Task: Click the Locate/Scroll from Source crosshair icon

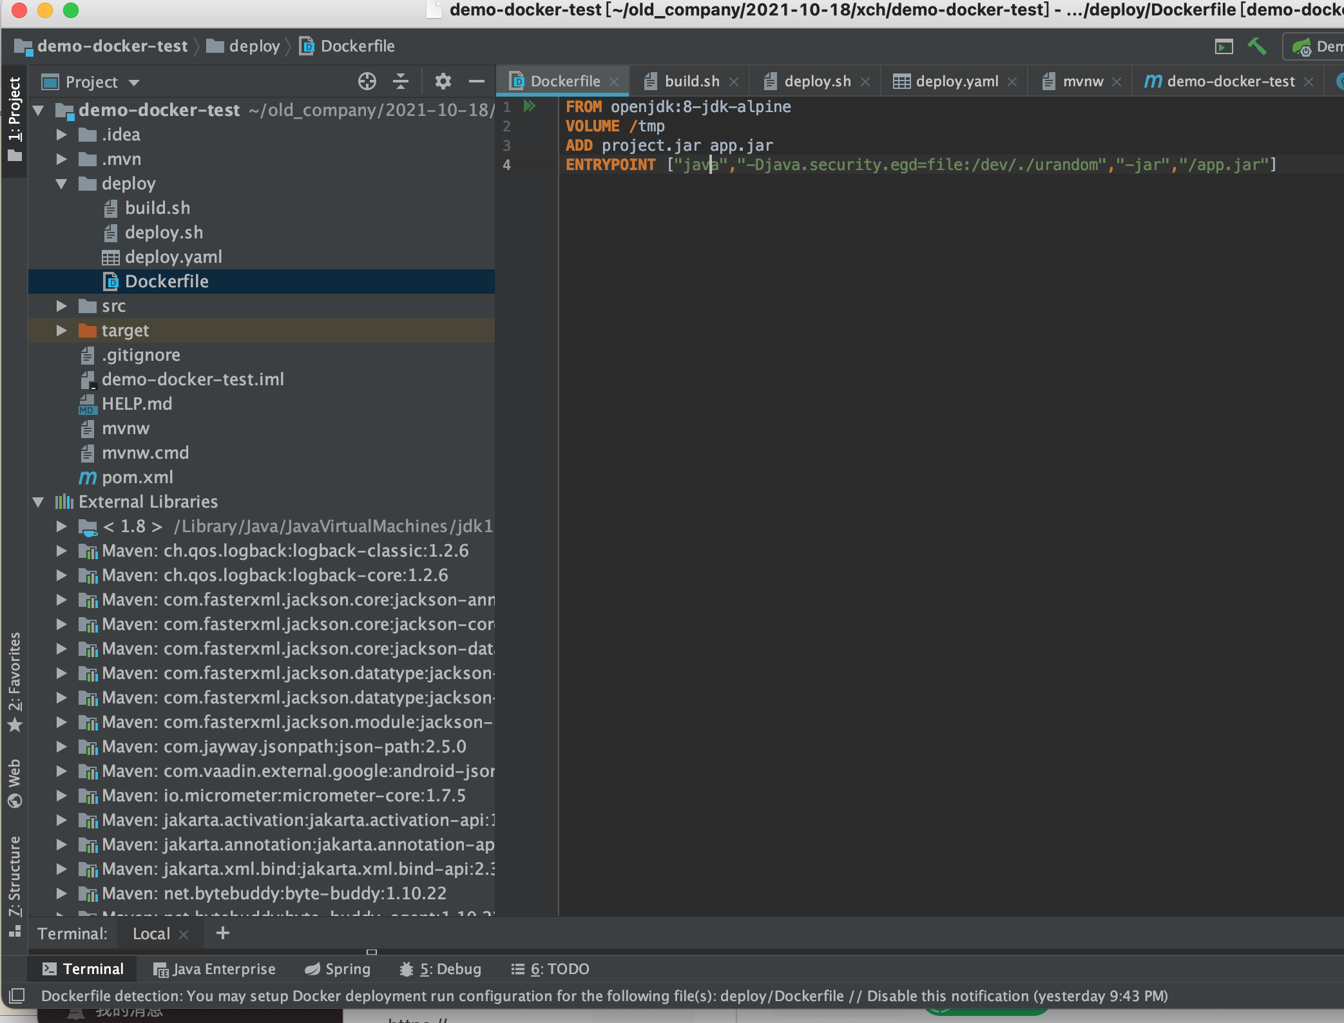Action: pos(367,82)
